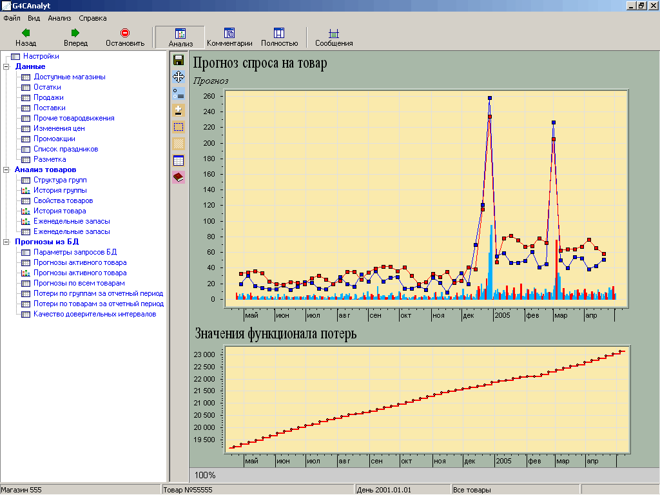This screenshot has width=660, height=495.
Task: Collapse the Данные tree section
Action: coord(6,66)
